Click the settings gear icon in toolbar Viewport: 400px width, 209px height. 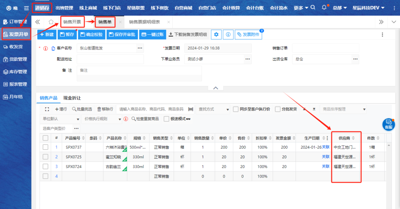[x=216, y=34]
